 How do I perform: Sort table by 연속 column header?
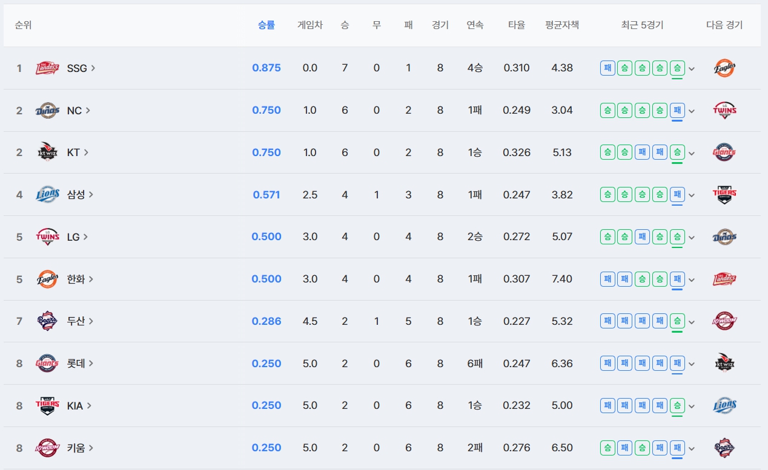coord(475,25)
